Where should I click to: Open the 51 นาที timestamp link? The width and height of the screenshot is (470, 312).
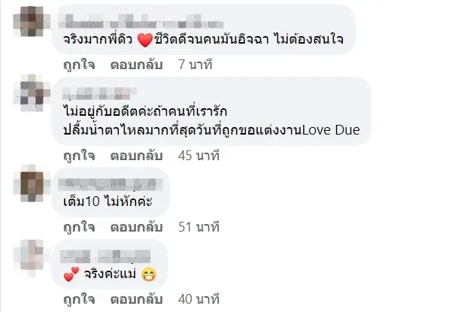[197, 227]
